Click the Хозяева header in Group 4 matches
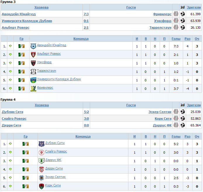Screen dimensions: 203x192 (x=42, y=105)
